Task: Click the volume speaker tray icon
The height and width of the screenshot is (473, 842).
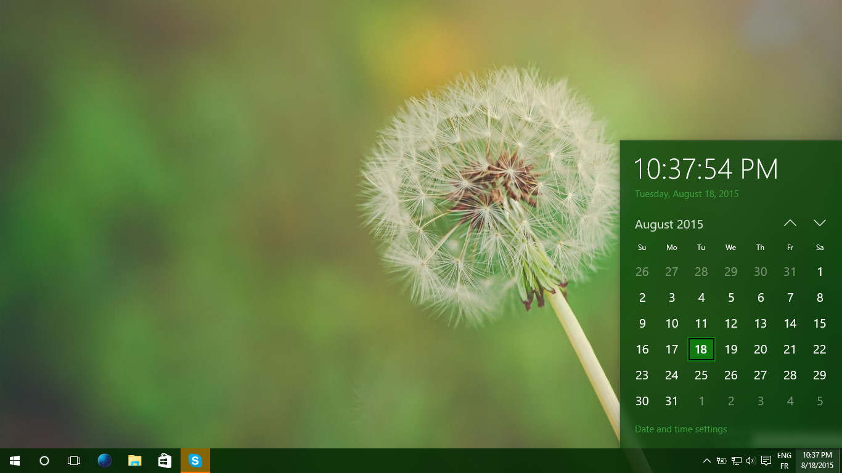Action: tap(751, 461)
